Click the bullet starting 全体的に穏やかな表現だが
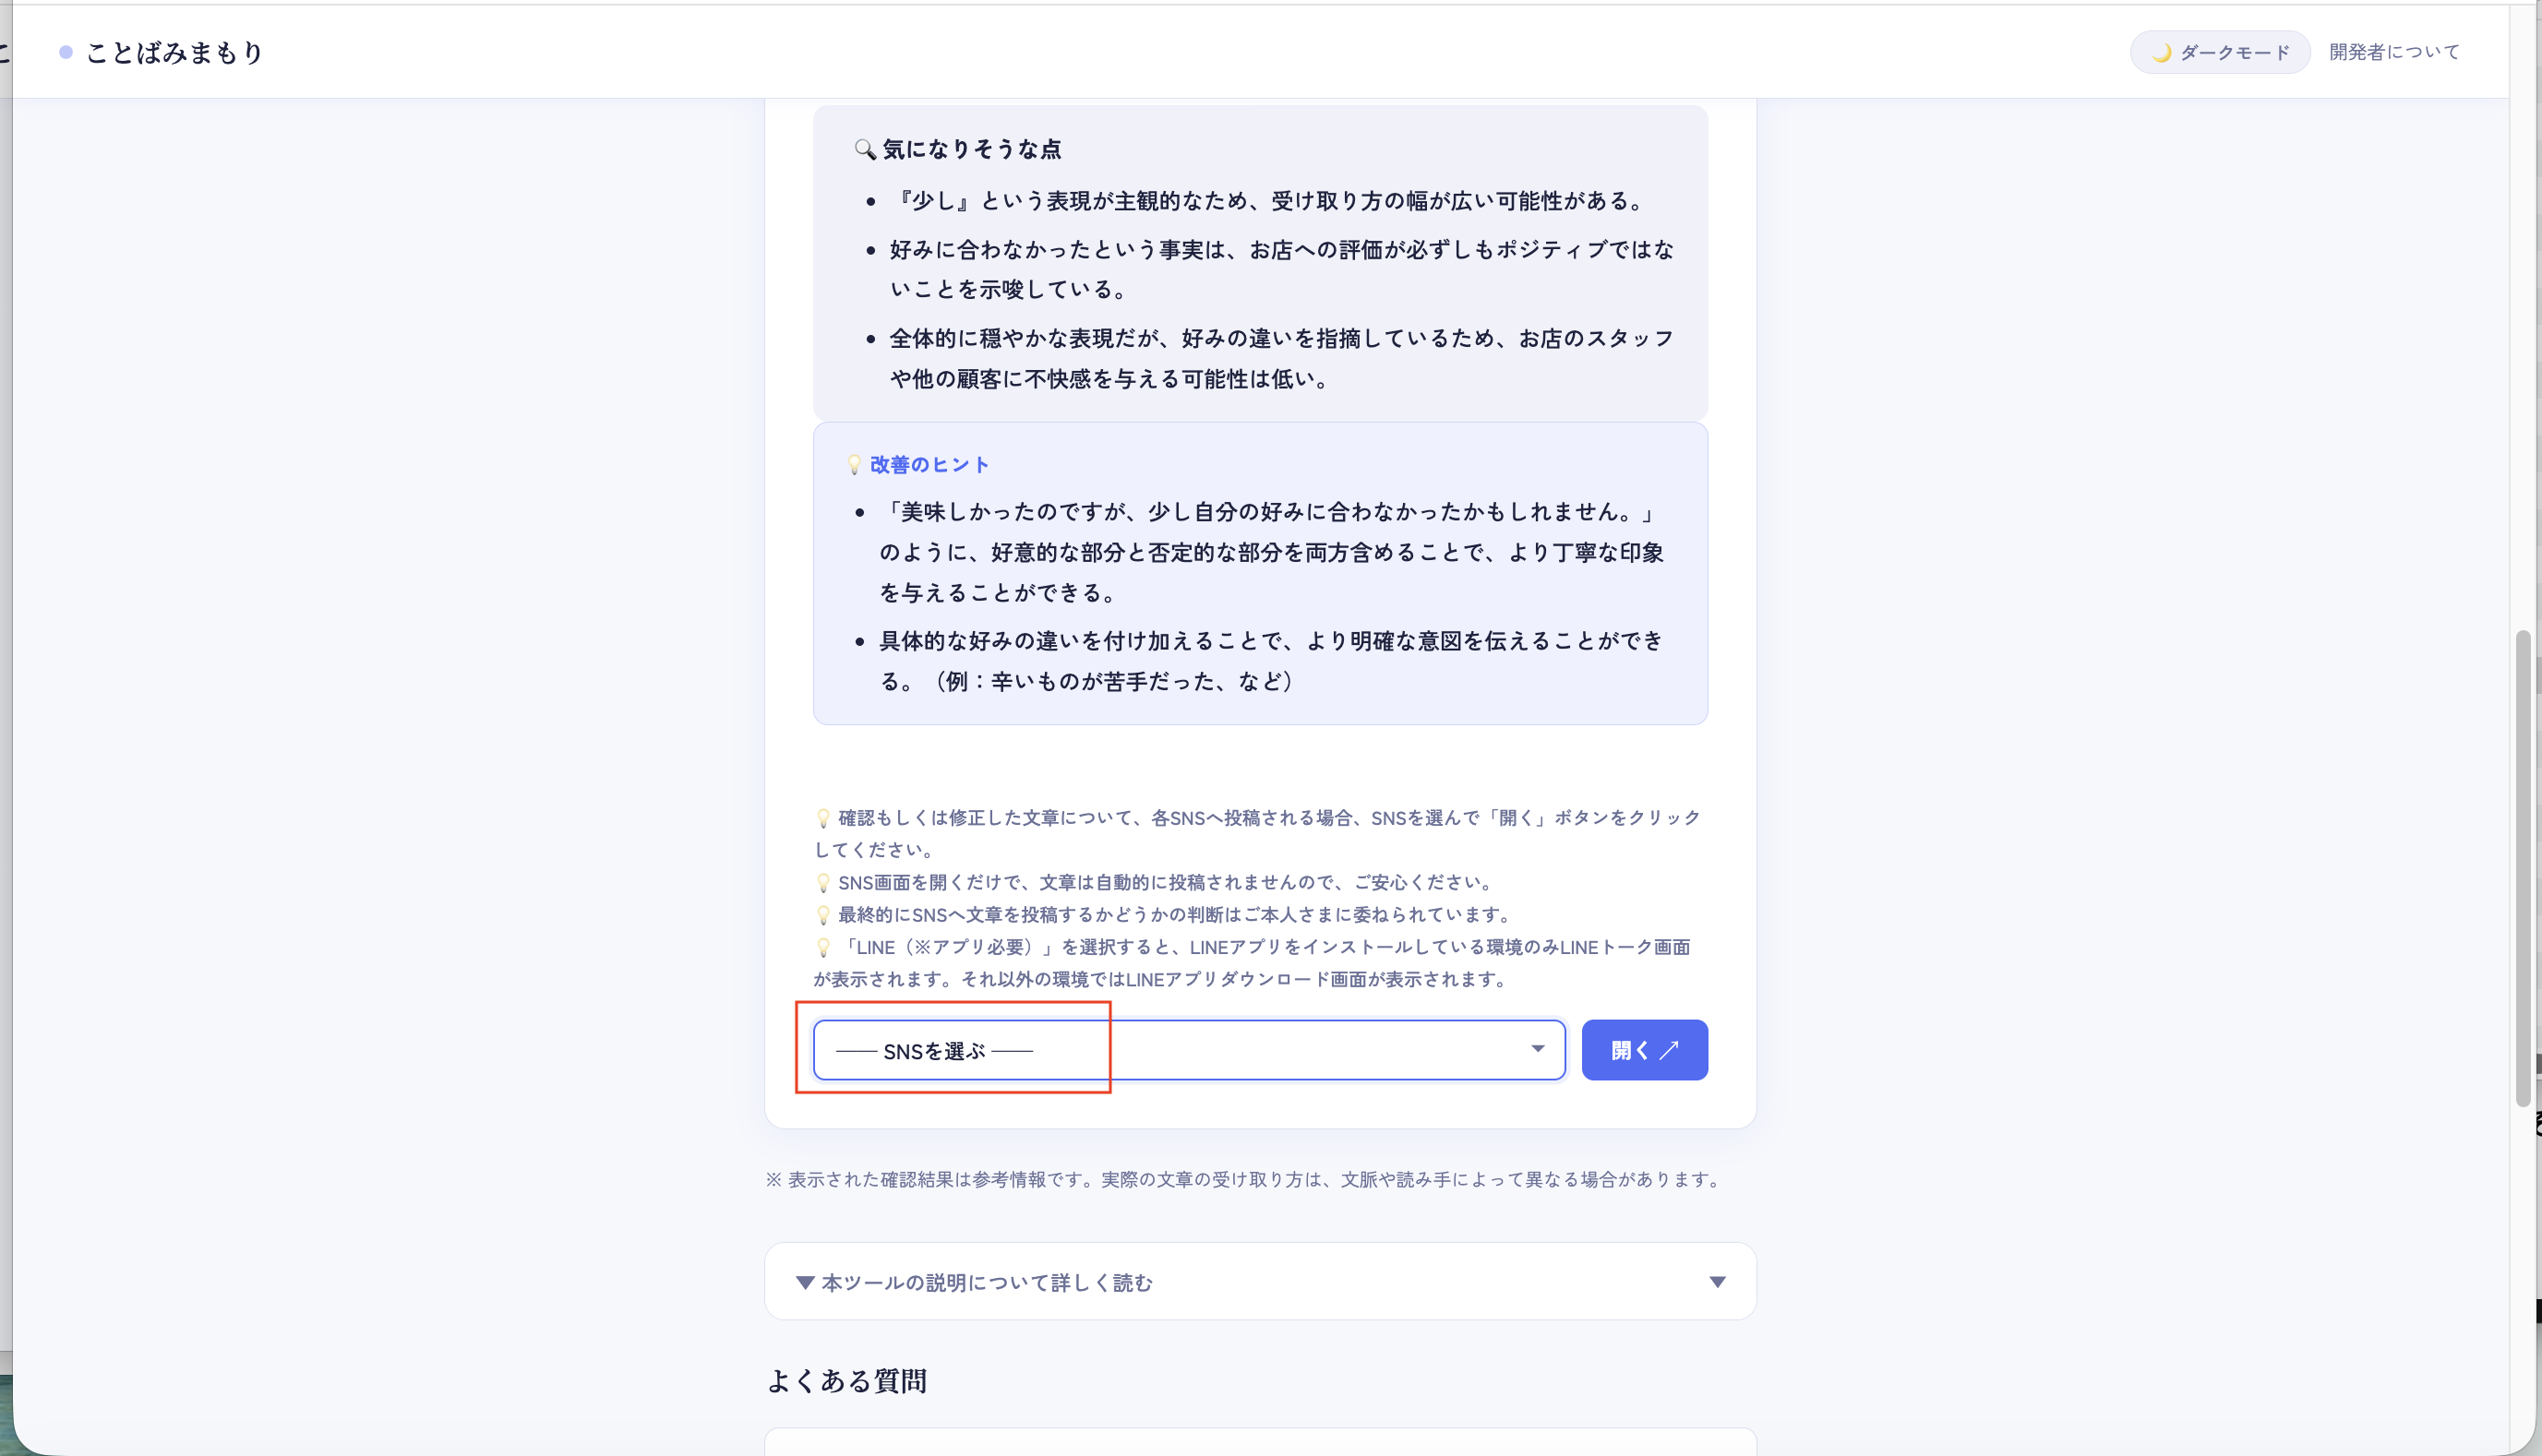This screenshot has height=1456, width=2542. click(1281, 358)
